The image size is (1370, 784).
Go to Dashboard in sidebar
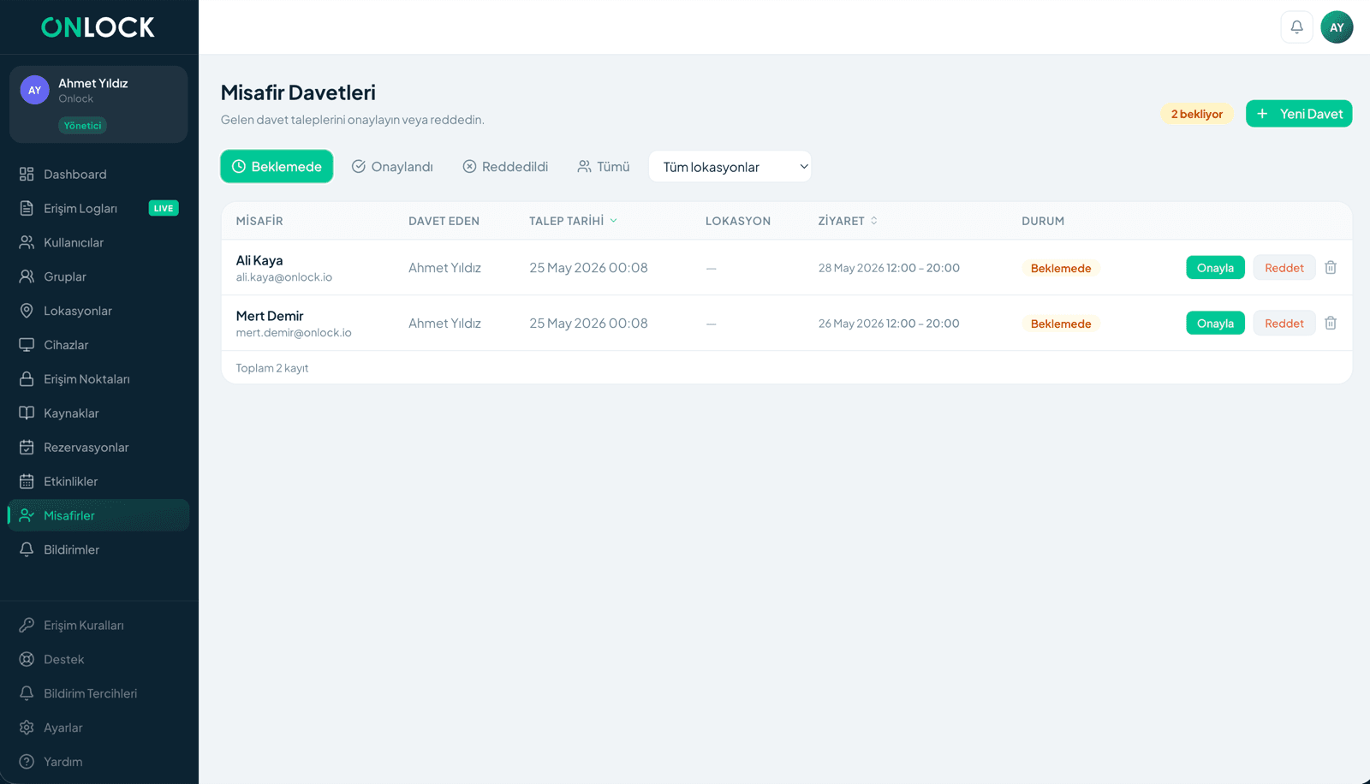(98, 174)
